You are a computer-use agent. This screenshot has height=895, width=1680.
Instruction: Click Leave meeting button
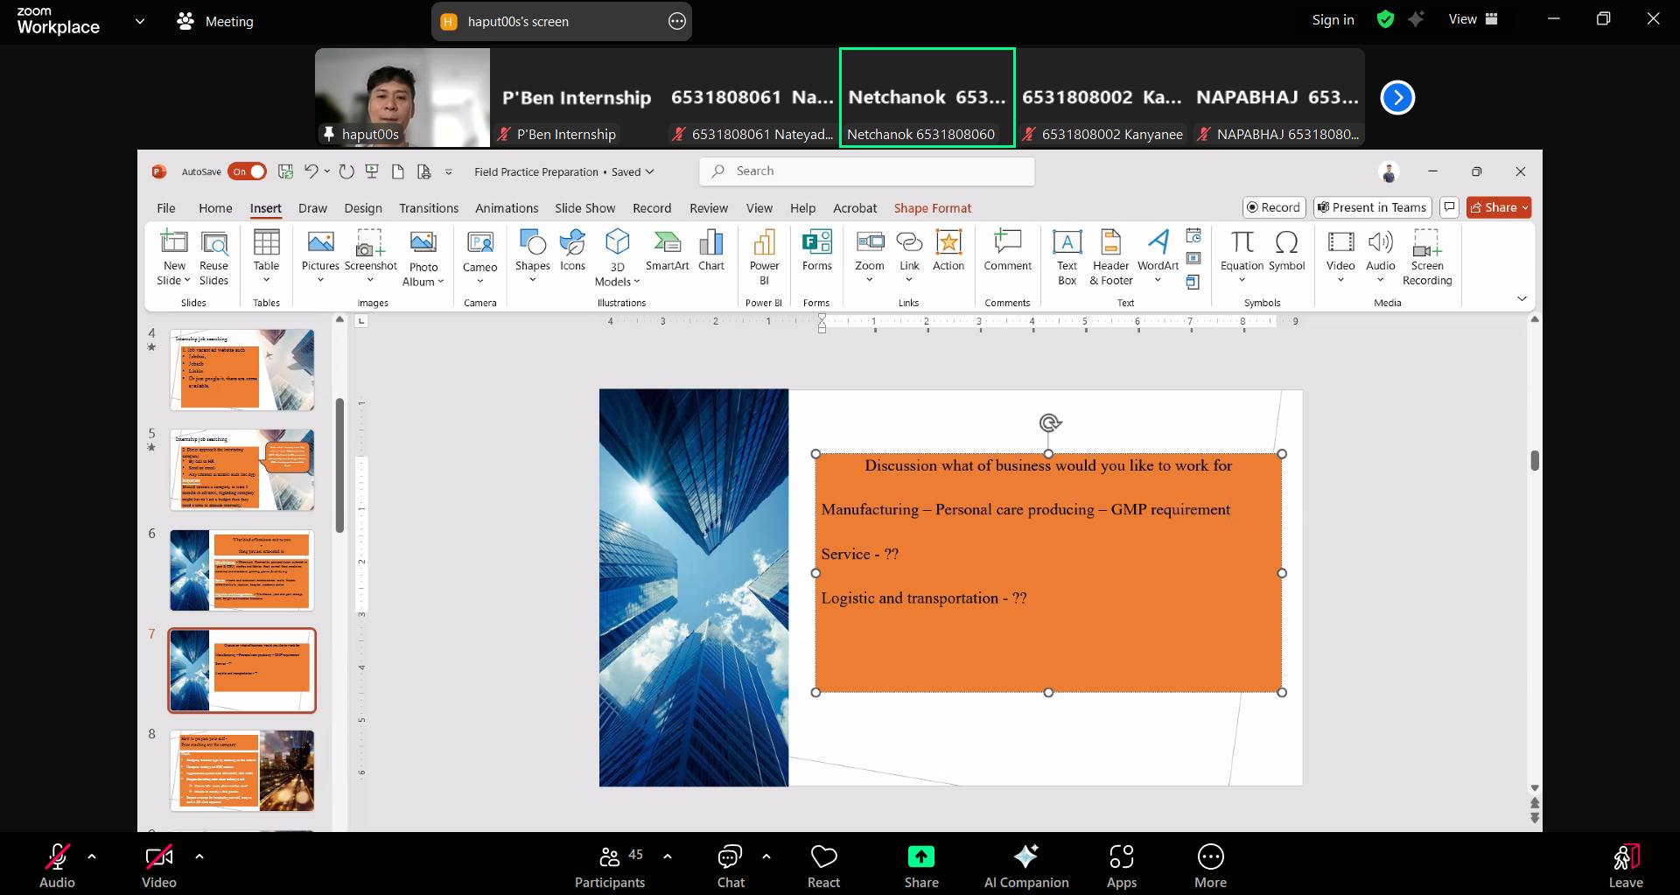(1626, 865)
